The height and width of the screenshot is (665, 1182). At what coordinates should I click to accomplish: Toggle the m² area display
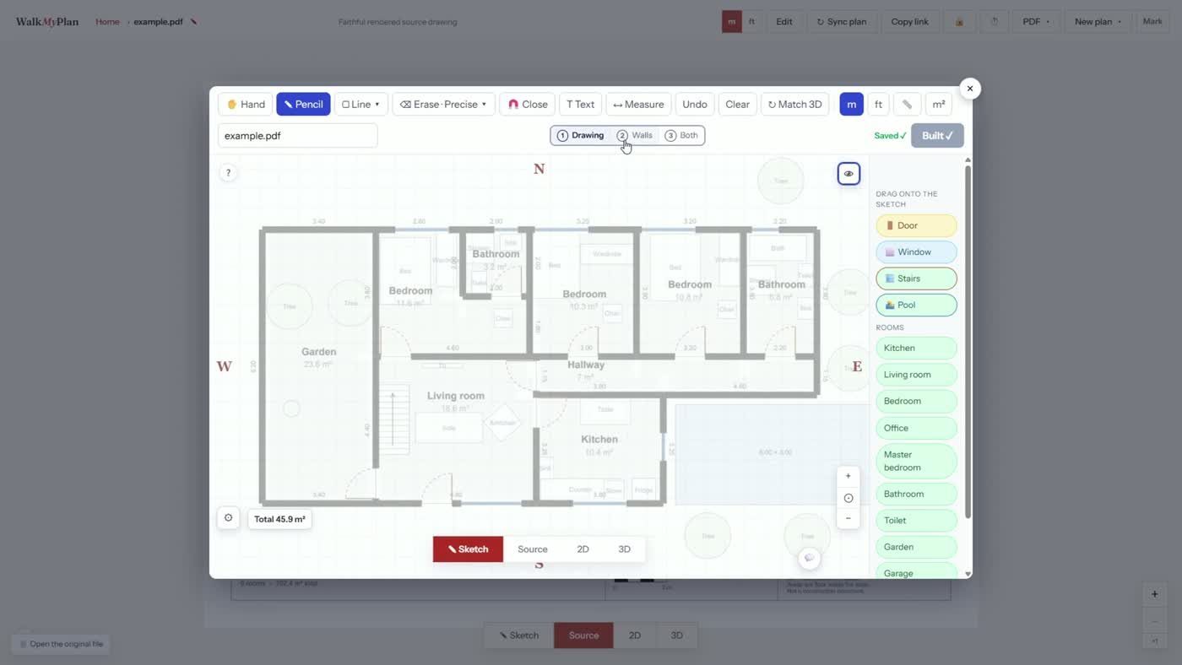click(x=938, y=105)
